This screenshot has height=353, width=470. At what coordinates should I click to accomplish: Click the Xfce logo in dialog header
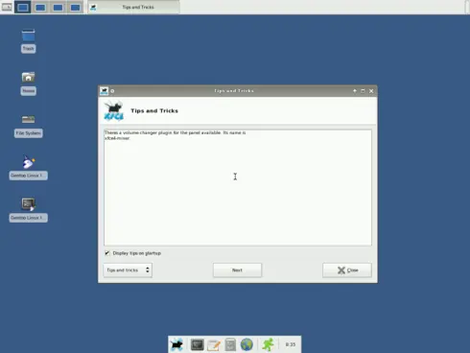(x=113, y=110)
